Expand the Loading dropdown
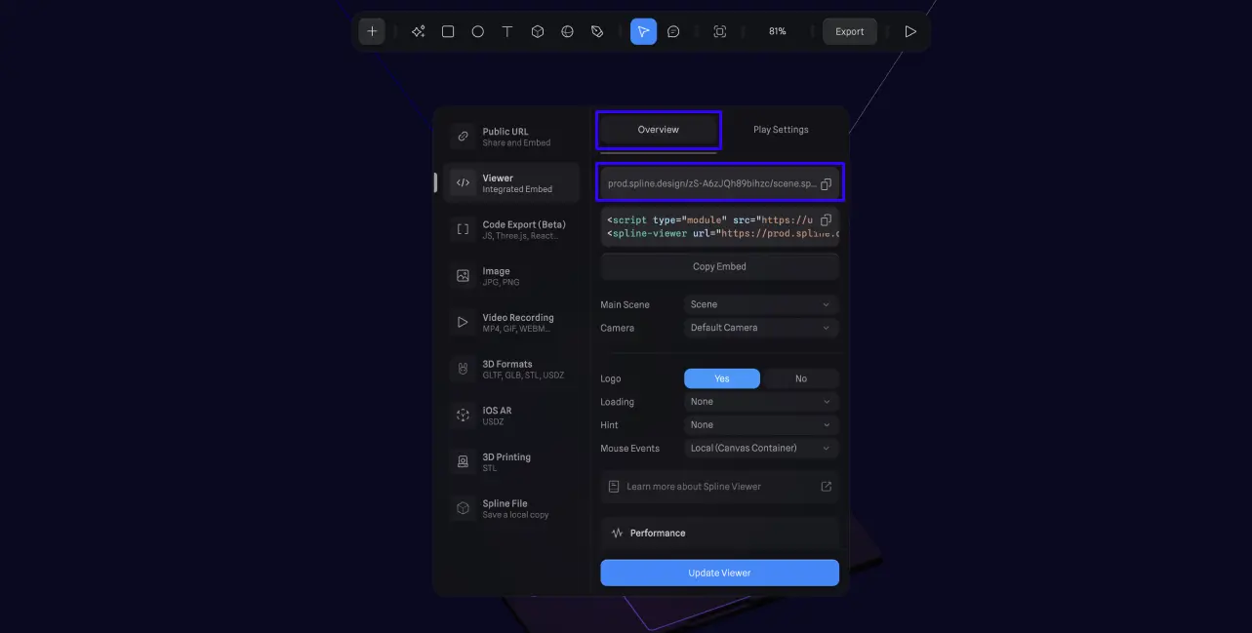 (760, 401)
